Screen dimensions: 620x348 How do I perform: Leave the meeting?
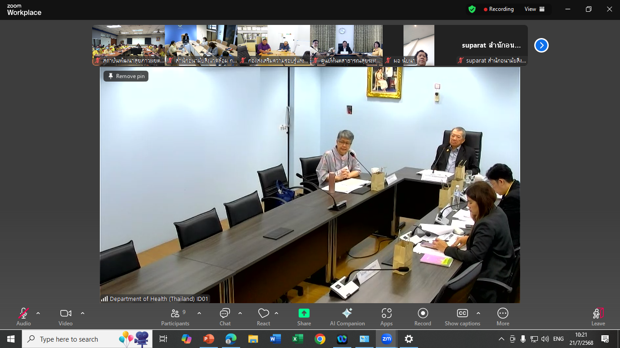coord(598,317)
